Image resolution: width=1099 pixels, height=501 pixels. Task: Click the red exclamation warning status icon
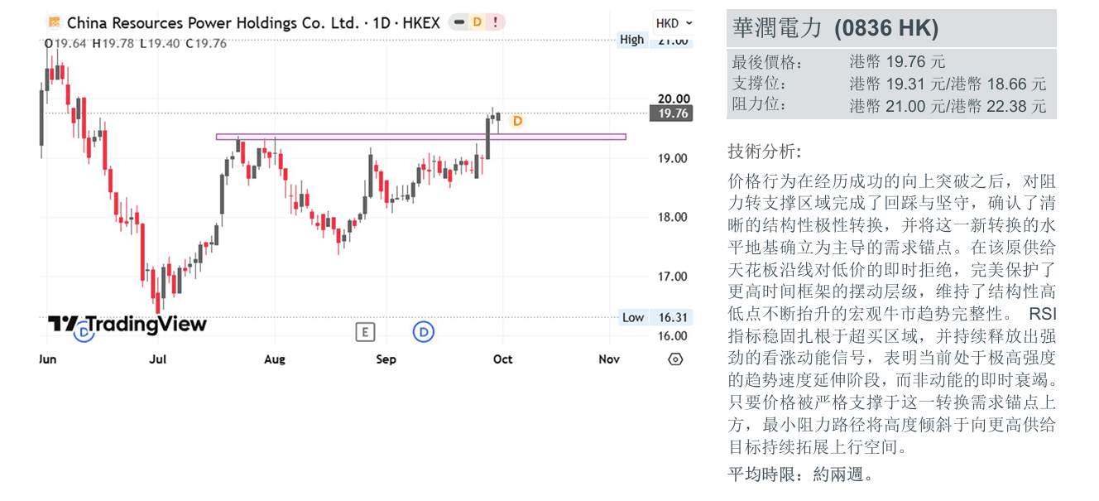[495, 22]
